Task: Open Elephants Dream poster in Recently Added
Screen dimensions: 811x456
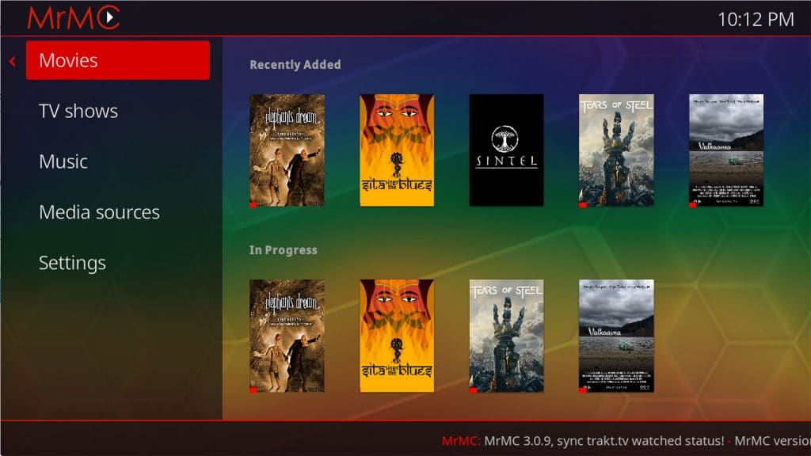Action: pyautogui.click(x=287, y=150)
